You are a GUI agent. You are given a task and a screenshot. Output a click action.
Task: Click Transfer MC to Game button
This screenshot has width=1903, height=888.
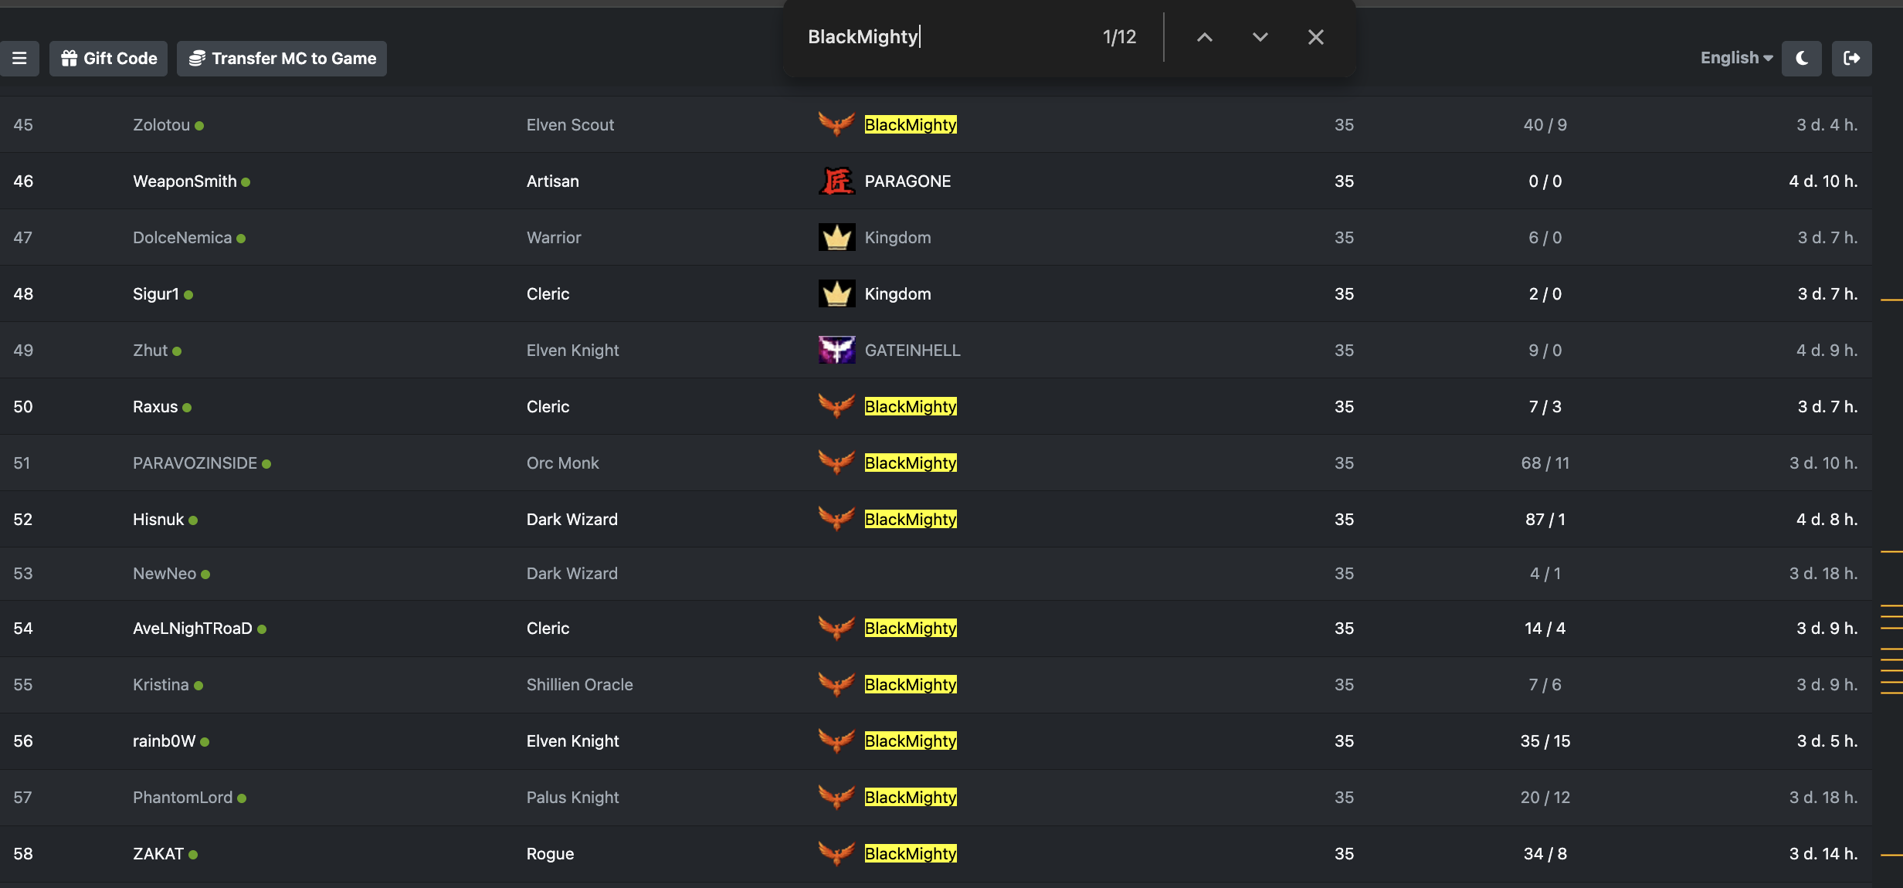282,59
